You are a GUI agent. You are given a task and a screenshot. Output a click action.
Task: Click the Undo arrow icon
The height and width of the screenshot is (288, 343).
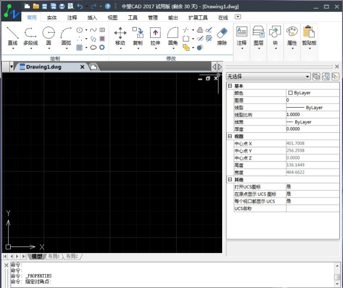tap(80, 7)
